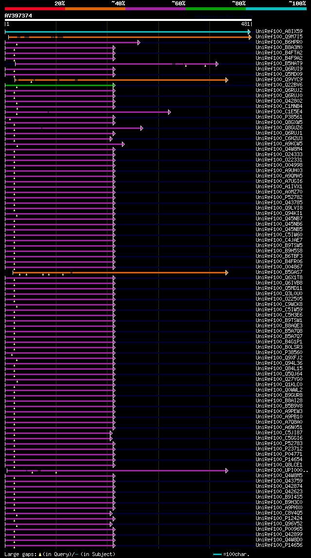The width and height of the screenshot is (311, 558).
Task: Click the orange alignment bar for Q9M7I5
Action: (130, 37)
